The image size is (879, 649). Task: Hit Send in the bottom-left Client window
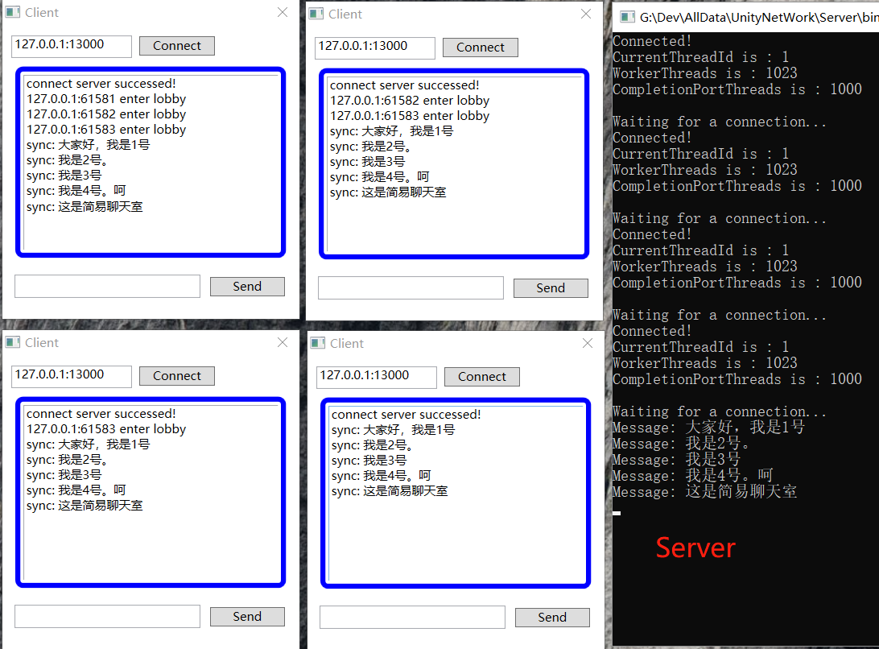pos(247,617)
